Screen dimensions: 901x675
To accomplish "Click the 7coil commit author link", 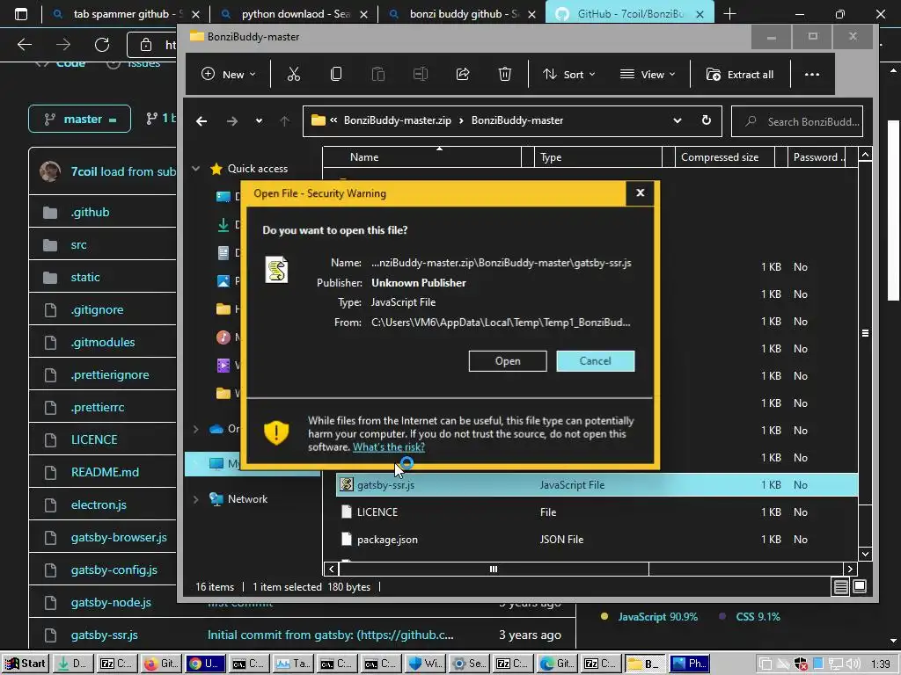I will point(84,171).
